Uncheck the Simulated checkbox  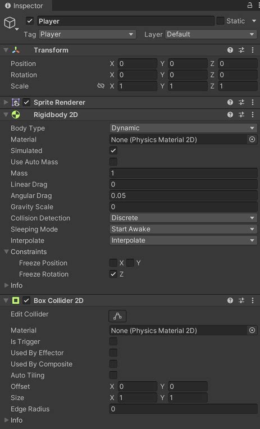[x=113, y=150]
